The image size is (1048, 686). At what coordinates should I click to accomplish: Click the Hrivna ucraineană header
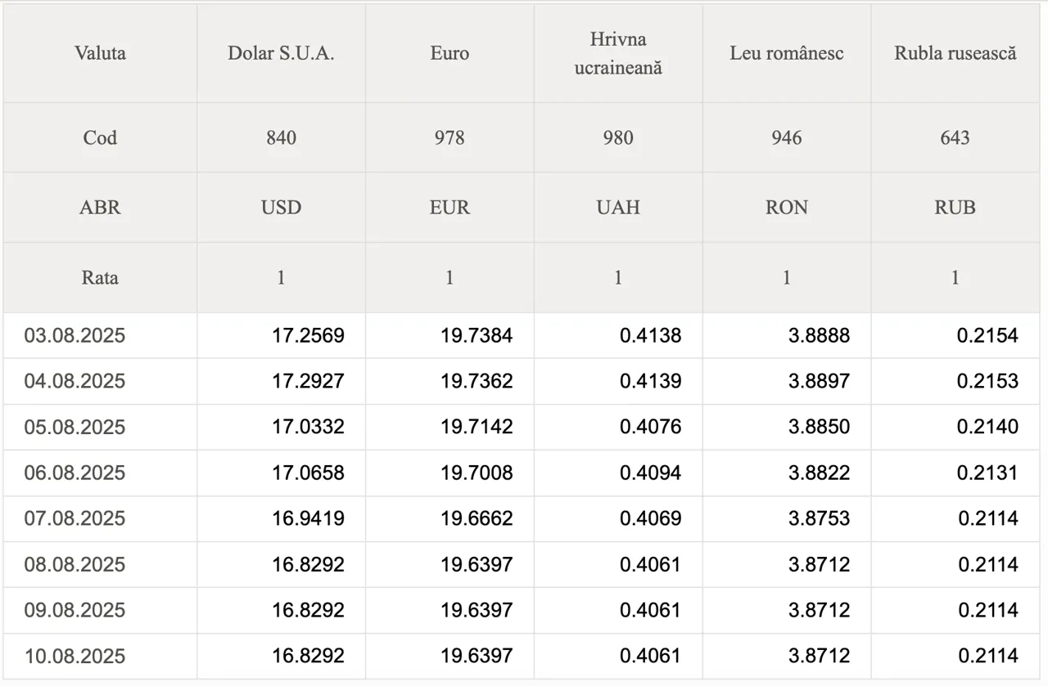coord(618,53)
